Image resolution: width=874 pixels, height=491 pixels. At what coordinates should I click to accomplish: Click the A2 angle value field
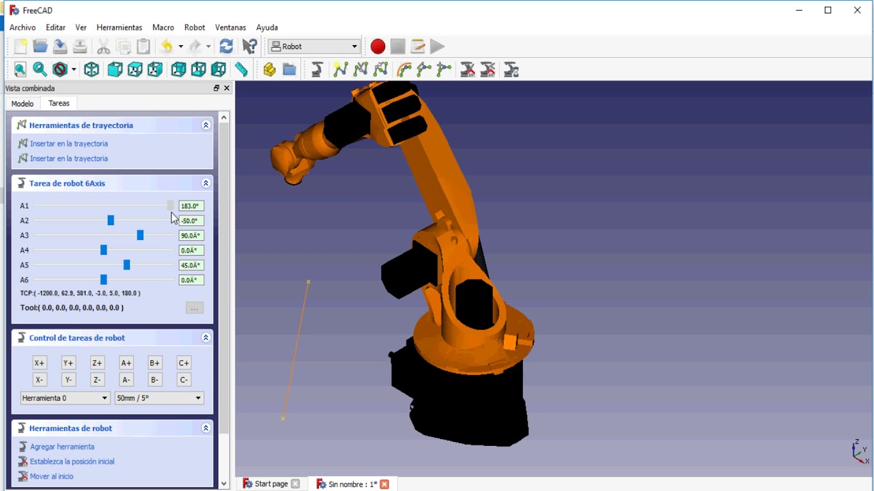point(191,221)
